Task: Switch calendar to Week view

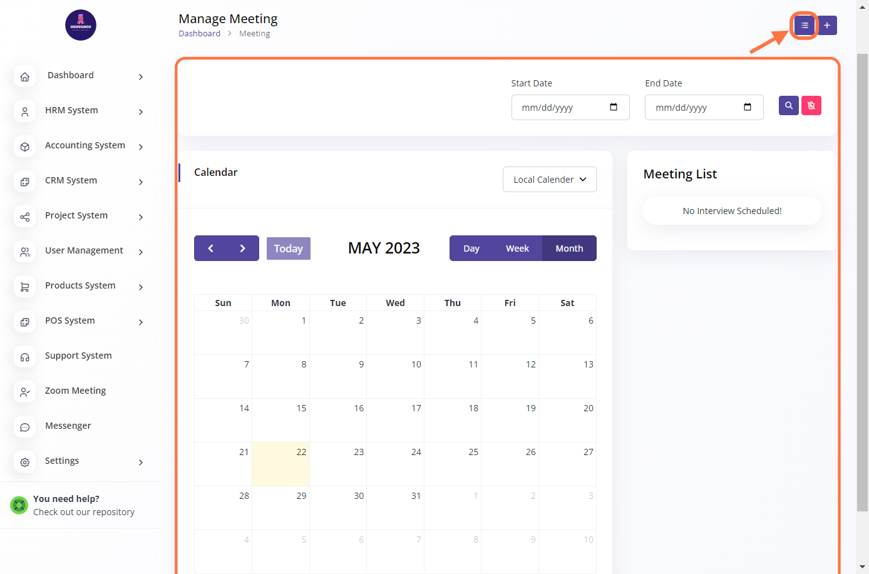Action: pos(517,249)
